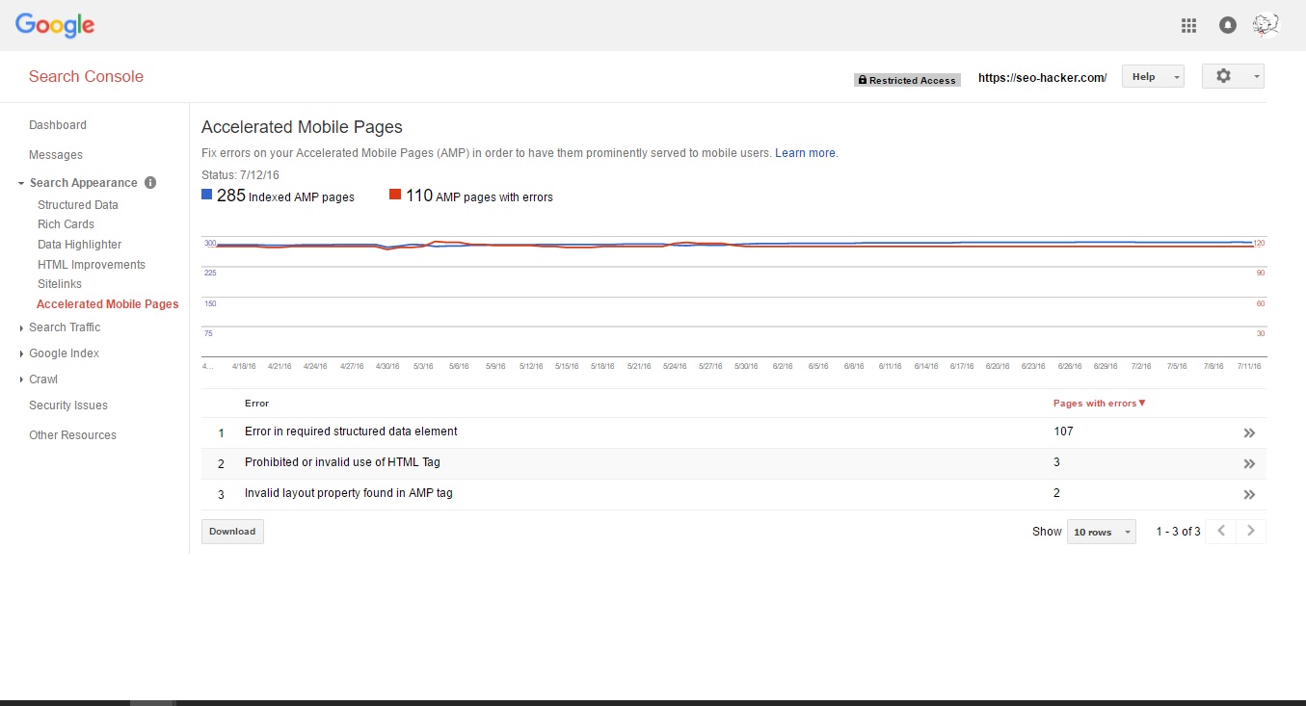Open the Google apps grid icon
The image size is (1306, 706).
pyautogui.click(x=1188, y=26)
